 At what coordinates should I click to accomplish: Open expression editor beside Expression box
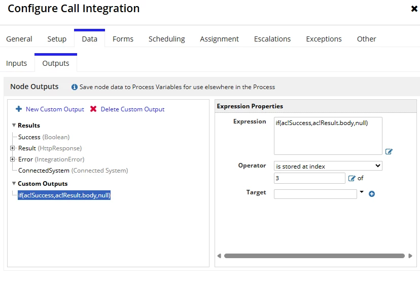pos(389,151)
